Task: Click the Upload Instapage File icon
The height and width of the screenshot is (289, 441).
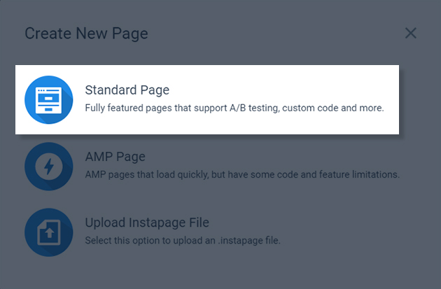Action: (x=49, y=232)
